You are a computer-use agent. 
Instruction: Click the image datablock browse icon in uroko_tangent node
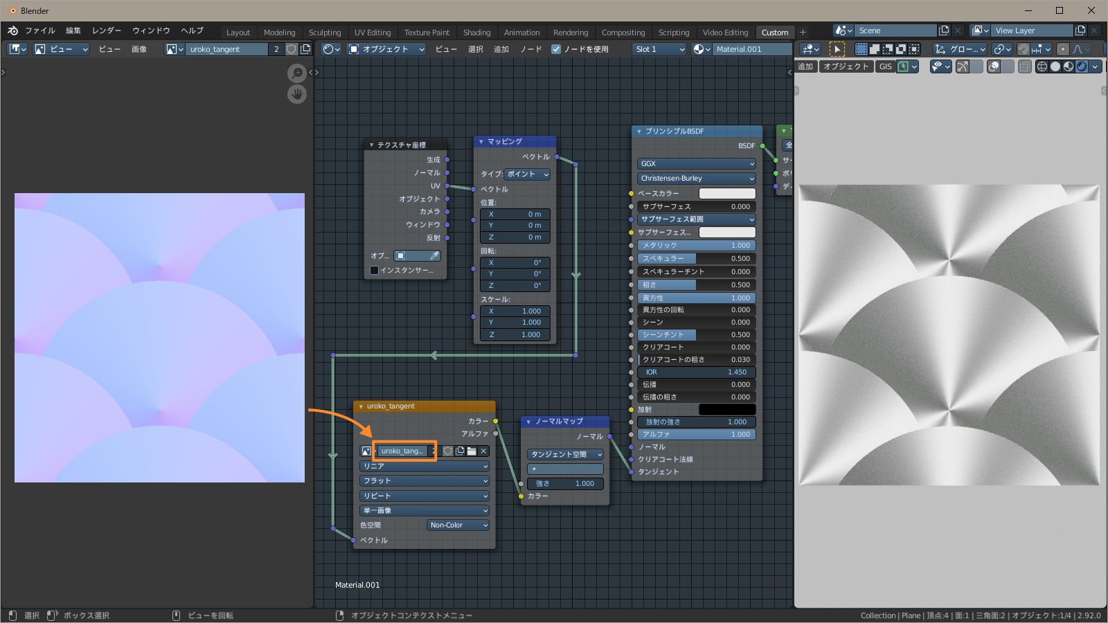(x=368, y=451)
